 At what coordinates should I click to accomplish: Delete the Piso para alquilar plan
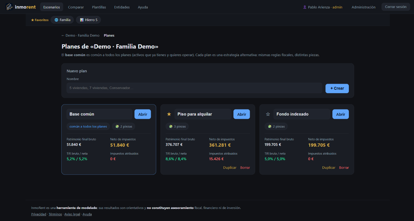(245, 167)
